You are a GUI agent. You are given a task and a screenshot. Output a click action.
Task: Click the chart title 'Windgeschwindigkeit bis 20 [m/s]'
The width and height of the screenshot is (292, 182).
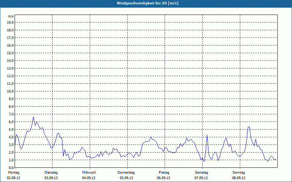tap(147, 3)
